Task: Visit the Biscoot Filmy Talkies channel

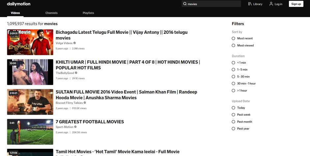Action: tap(69, 103)
